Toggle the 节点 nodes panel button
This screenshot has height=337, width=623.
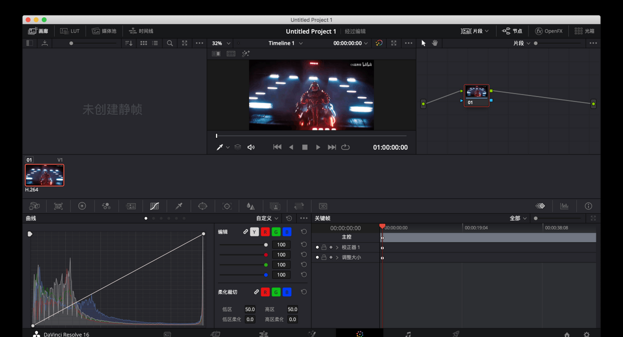(x=512, y=31)
